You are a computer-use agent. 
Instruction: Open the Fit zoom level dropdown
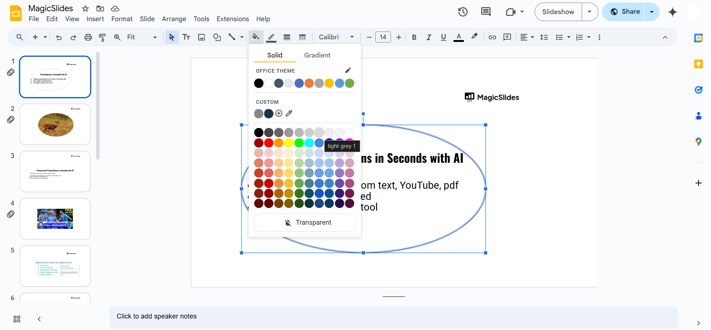(x=142, y=37)
